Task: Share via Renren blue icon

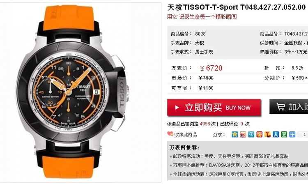Action: [276, 135]
